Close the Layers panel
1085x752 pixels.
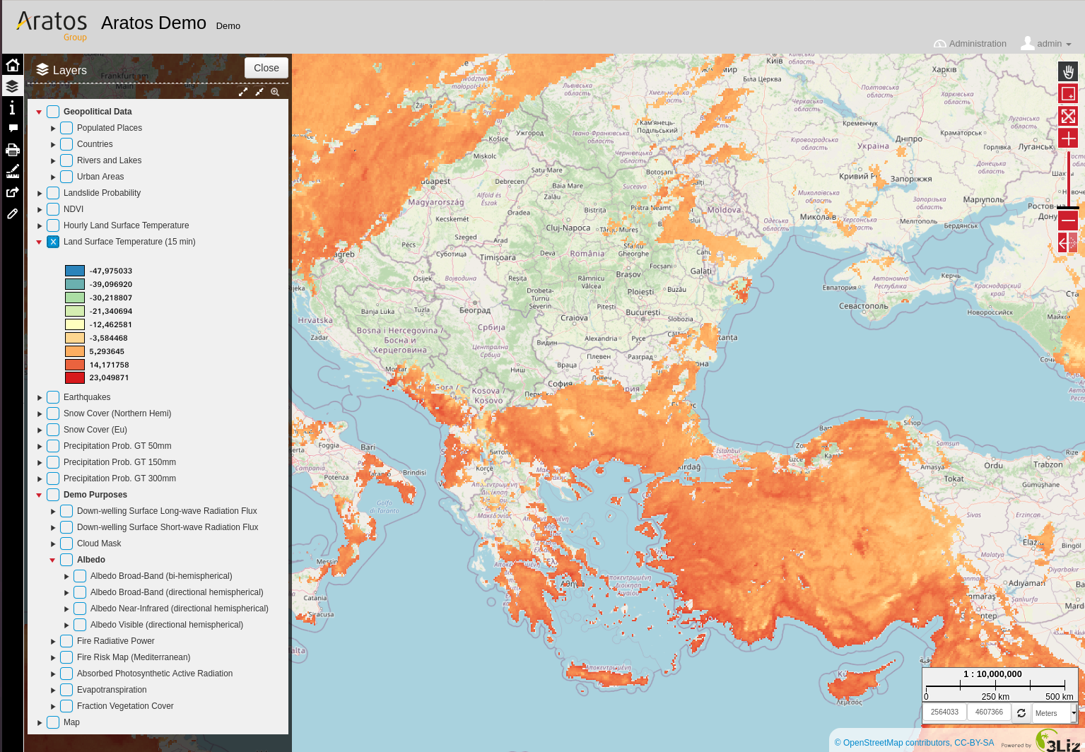tap(266, 68)
